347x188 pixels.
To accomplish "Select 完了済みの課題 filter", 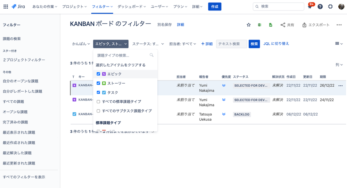I will pos(15,122).
